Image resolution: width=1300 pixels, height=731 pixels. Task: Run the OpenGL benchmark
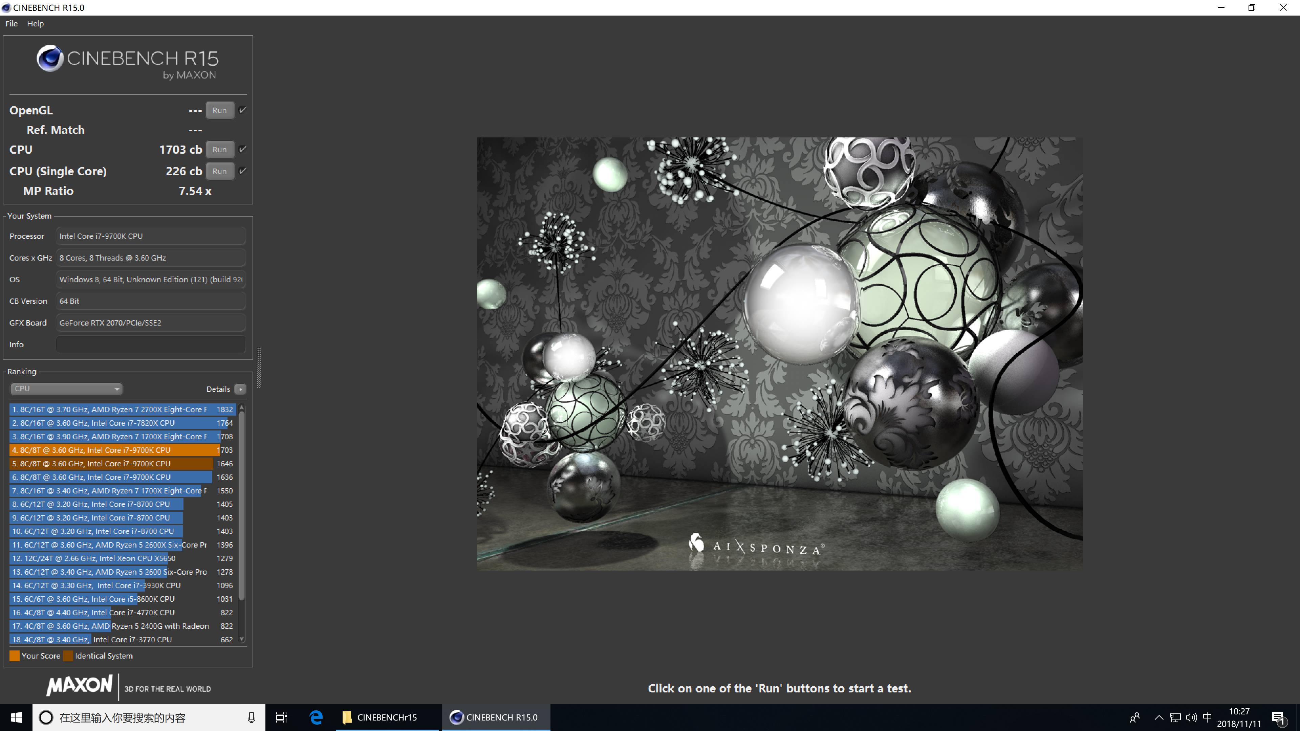(219, 110)
